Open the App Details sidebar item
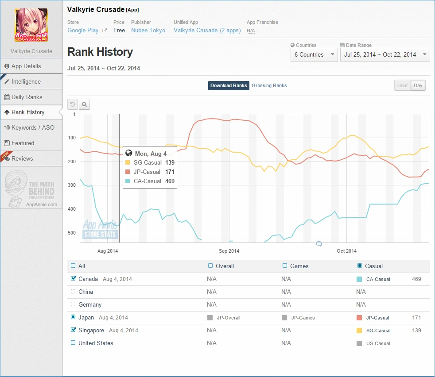This screenshot has height=377, width=435. click(31, 66)
